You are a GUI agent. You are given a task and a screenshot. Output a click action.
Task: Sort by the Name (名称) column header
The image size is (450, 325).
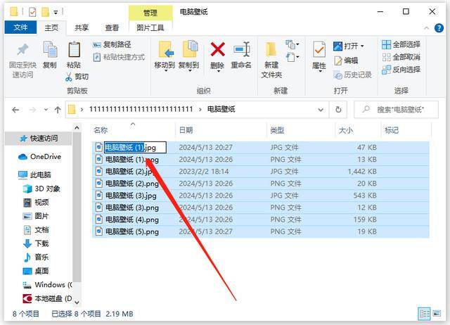point(133,130)
